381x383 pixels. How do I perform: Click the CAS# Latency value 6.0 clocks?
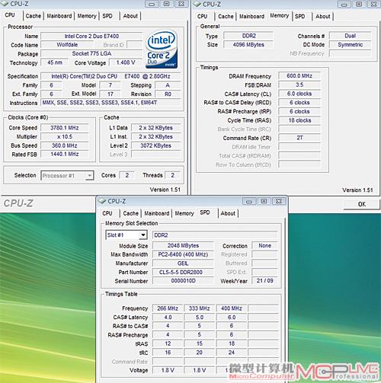(x=299, y=94)
